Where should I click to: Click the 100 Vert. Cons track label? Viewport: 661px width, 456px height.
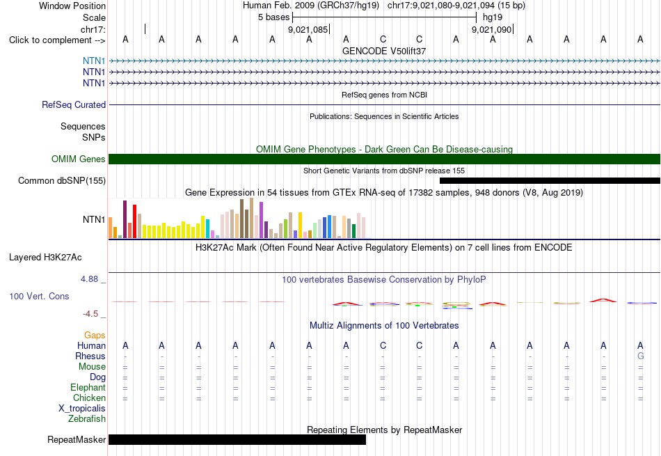[39, 296]
